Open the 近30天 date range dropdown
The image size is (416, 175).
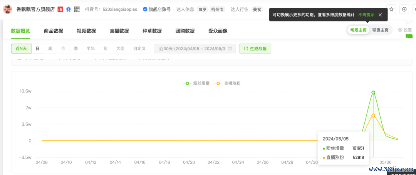point(195,49)
